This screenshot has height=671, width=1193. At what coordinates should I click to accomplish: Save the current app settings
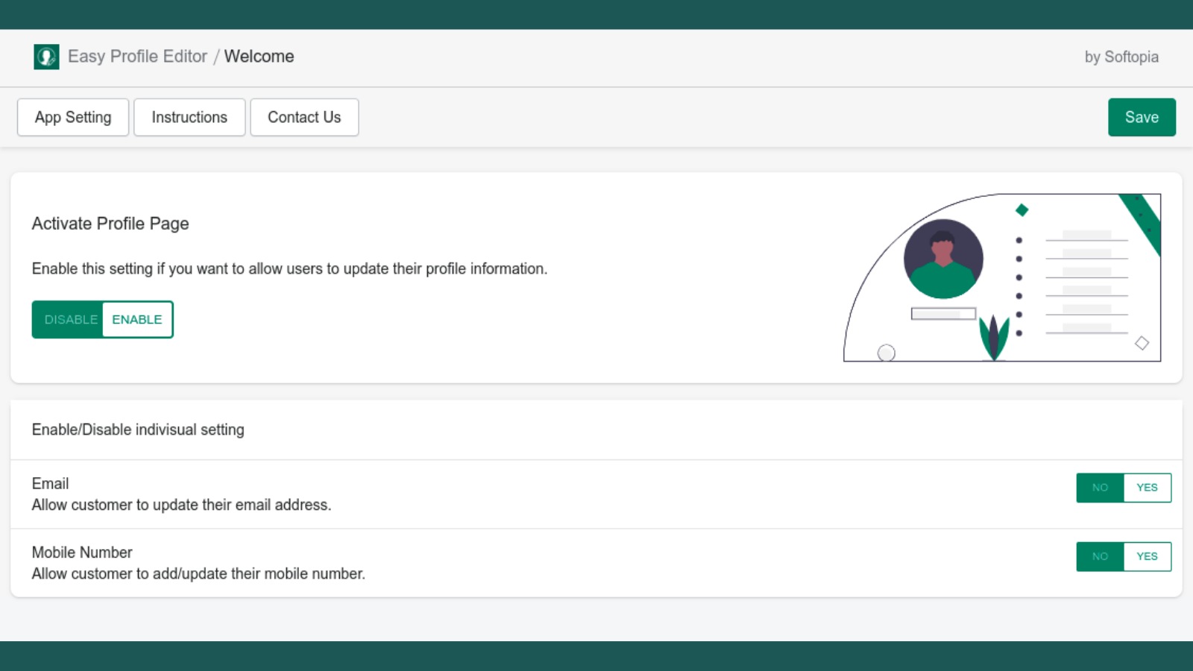point(1142,117)
